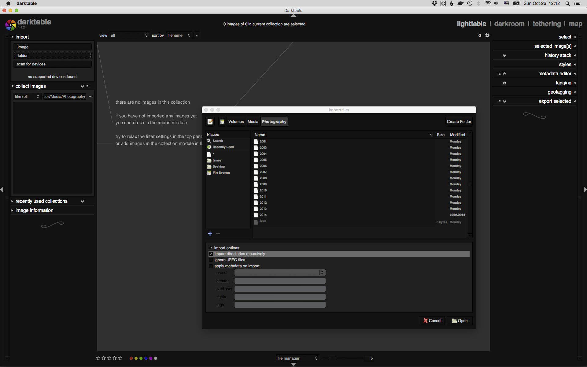
Task: Click import image button
Action: click(x=52, y=47)
